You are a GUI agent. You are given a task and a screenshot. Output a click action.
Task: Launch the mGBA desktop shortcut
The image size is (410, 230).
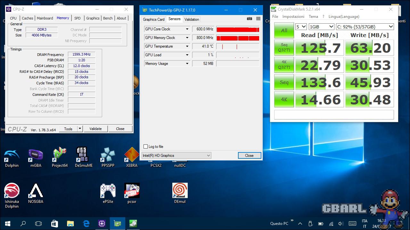[x=36, y=157]
